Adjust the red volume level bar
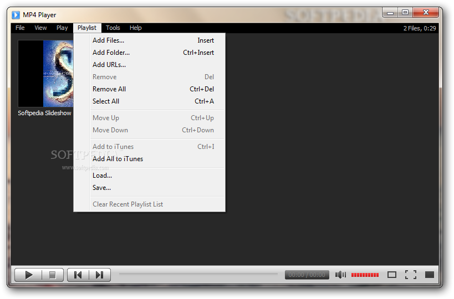Viewport: 454px width, 299px height. (365, 275)
